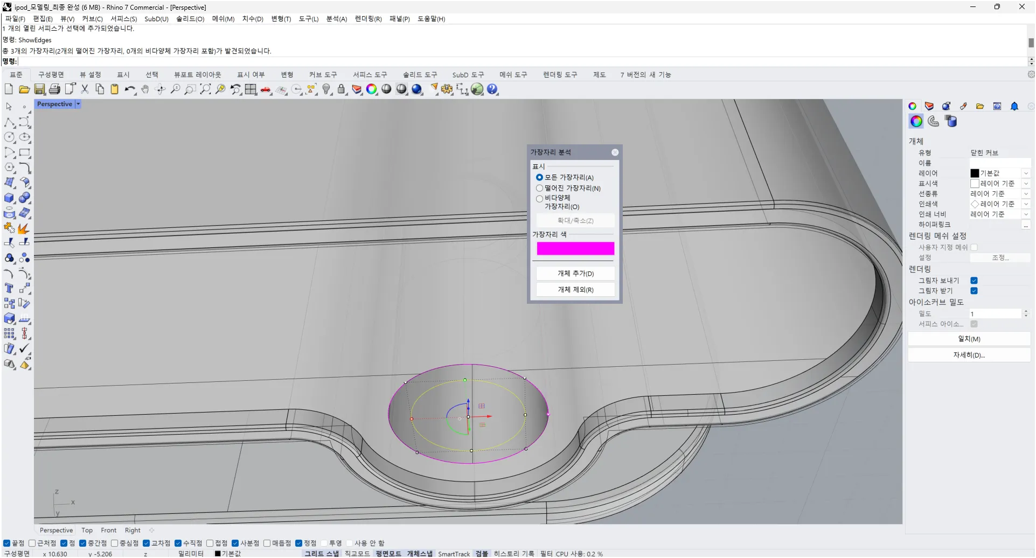Screen dimensions: 1036x558
Task: Open the Notifications bell panel icon
Action: point(1014,106)
